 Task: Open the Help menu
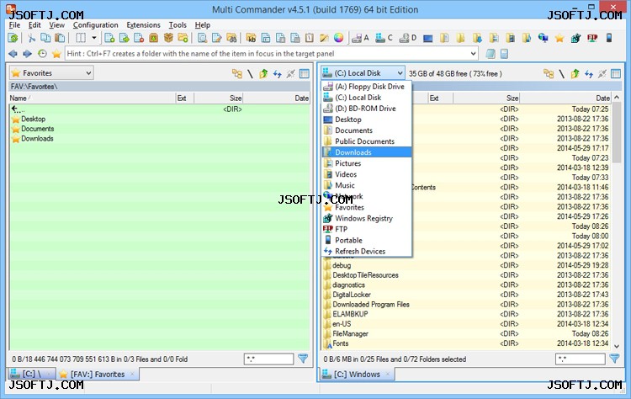click(203, 25)
